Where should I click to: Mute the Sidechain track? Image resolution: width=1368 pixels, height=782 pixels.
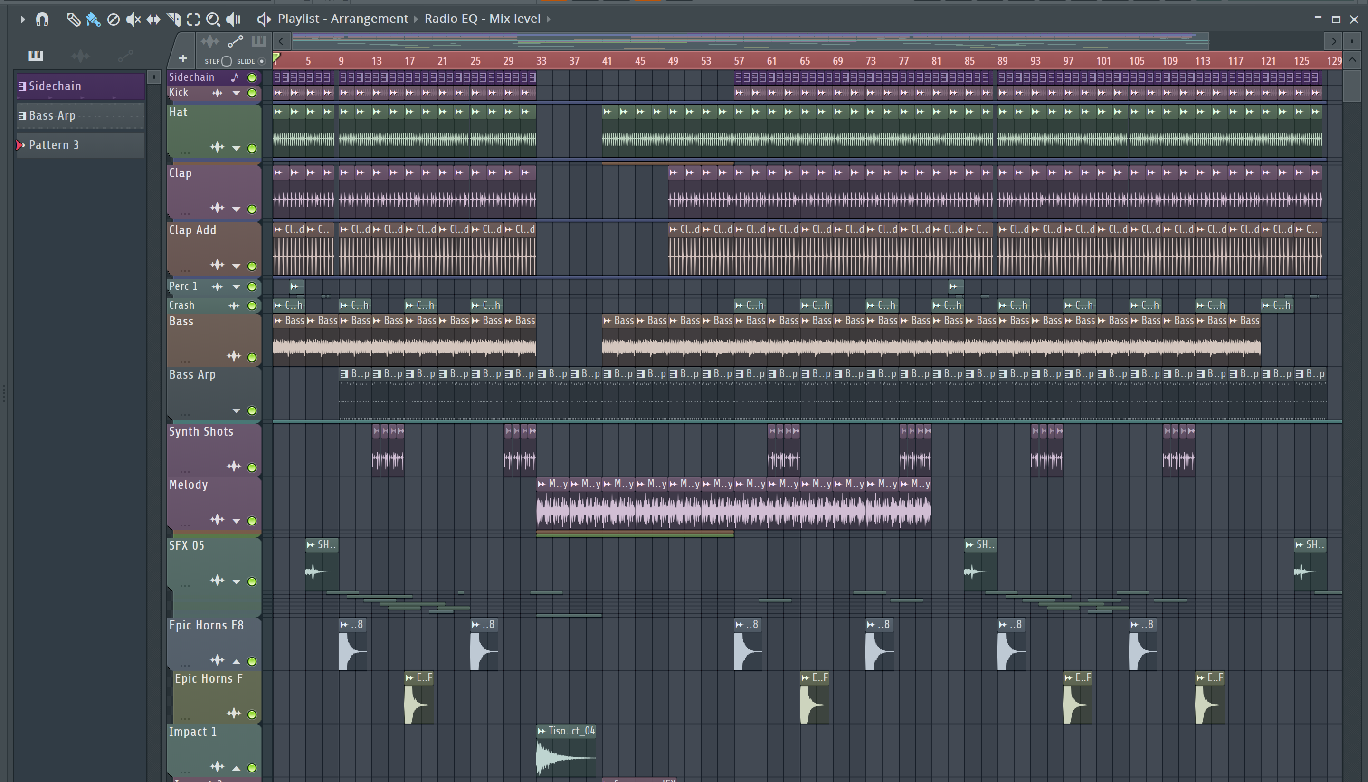click(252, 77)
